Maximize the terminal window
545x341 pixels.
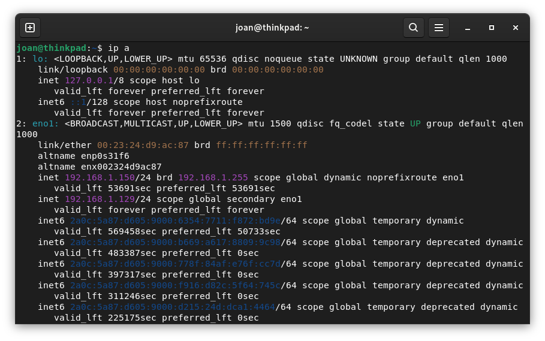tap(492, 28)
